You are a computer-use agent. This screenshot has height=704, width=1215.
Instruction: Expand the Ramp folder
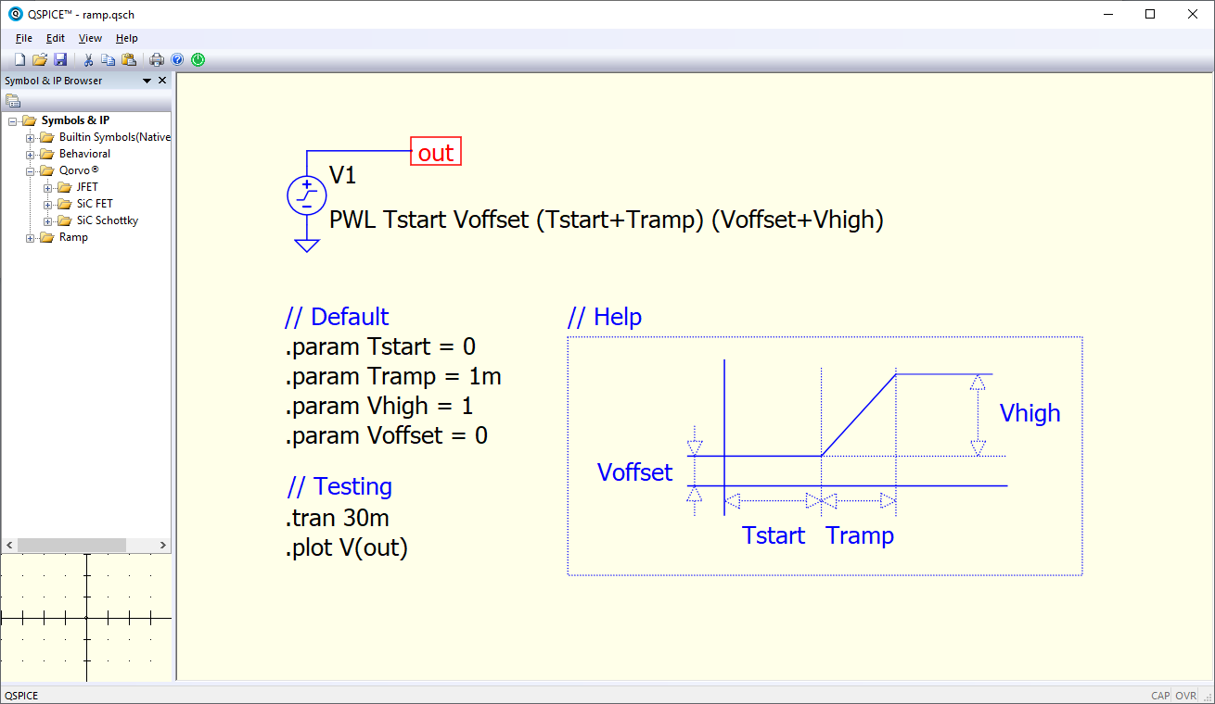(x=30, y=238)
